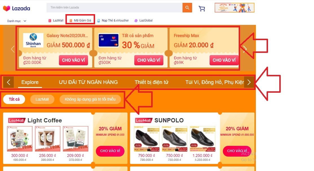Click the orange search magnifier button
This screenshot has height=171, width=314.
pos(187,8)
